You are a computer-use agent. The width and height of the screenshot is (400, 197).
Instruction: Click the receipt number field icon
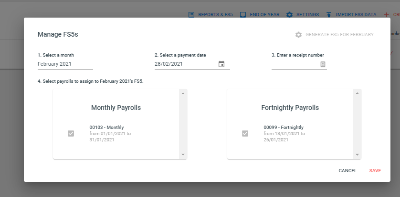coord(323,64)
